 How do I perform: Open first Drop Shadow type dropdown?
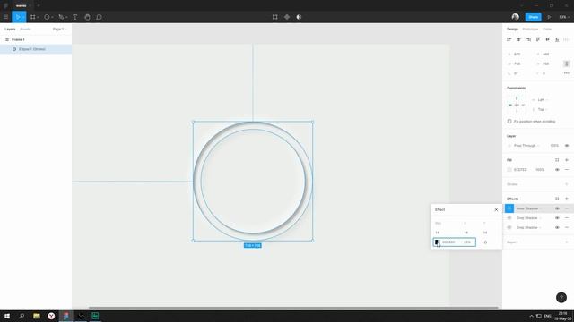pyautogui.click(x=528, y=218)
